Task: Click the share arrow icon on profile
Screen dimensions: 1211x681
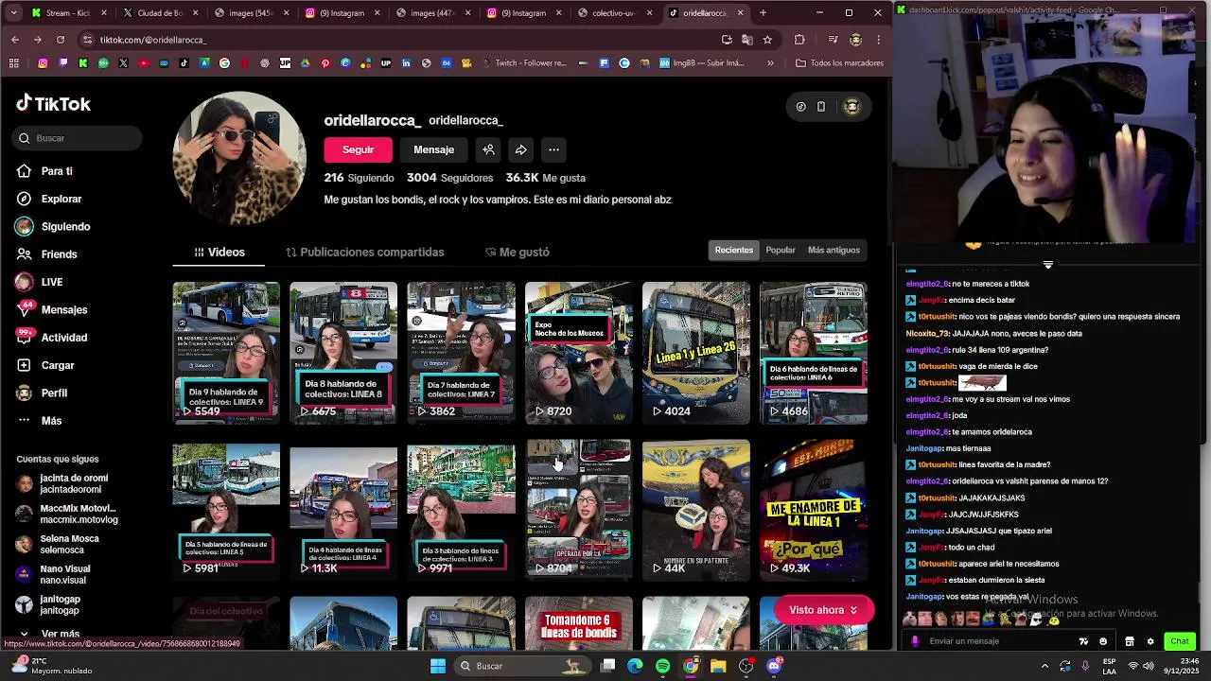Action: (x=520, y=149)
